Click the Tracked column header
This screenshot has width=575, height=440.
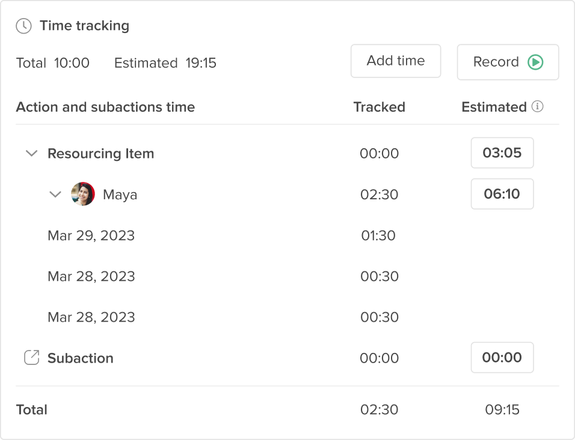(379, 107)
